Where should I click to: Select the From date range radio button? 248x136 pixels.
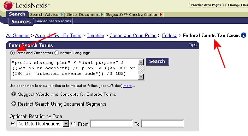click(x=73, y=124)
